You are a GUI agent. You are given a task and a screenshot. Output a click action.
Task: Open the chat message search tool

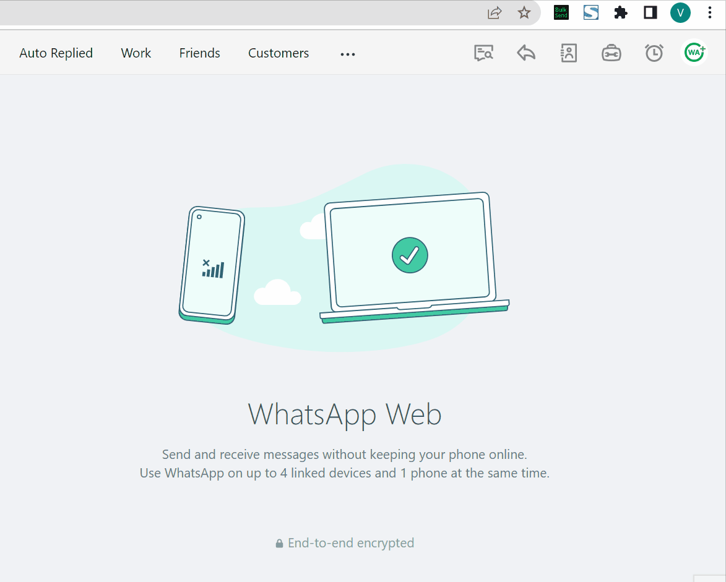(x=483, y=53)
